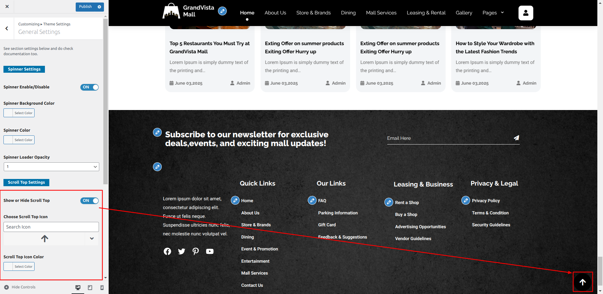Click the edit pencil beside GrandVista Mall logo
603x294 pixels.
222,11
